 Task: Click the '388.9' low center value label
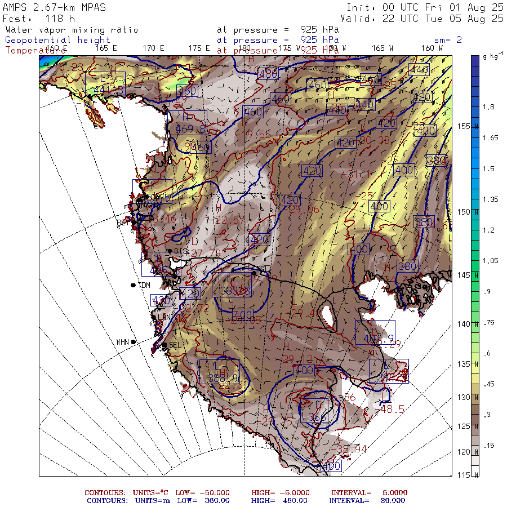223,377
